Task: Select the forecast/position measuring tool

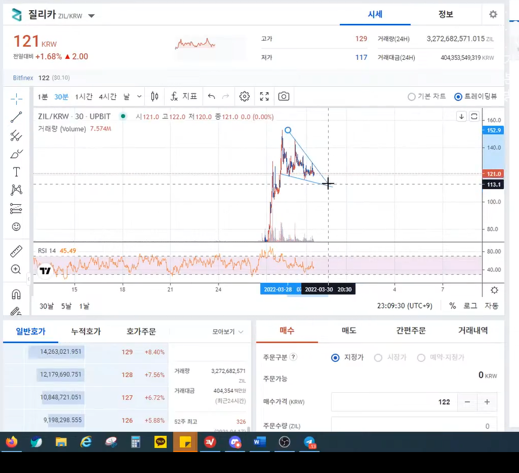Action: click(x=16, y=208)
